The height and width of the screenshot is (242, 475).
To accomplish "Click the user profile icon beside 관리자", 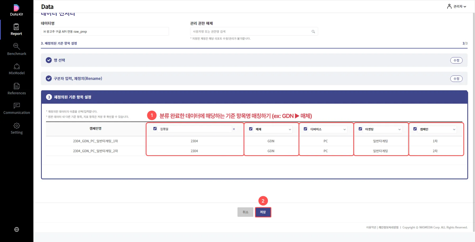I will coord(449,6).
